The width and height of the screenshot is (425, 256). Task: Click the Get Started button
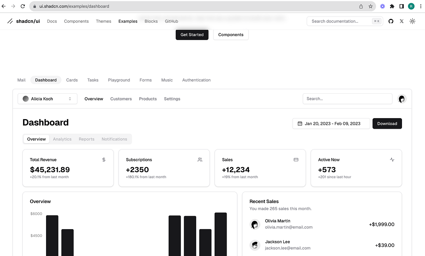[x=192, y=35]
